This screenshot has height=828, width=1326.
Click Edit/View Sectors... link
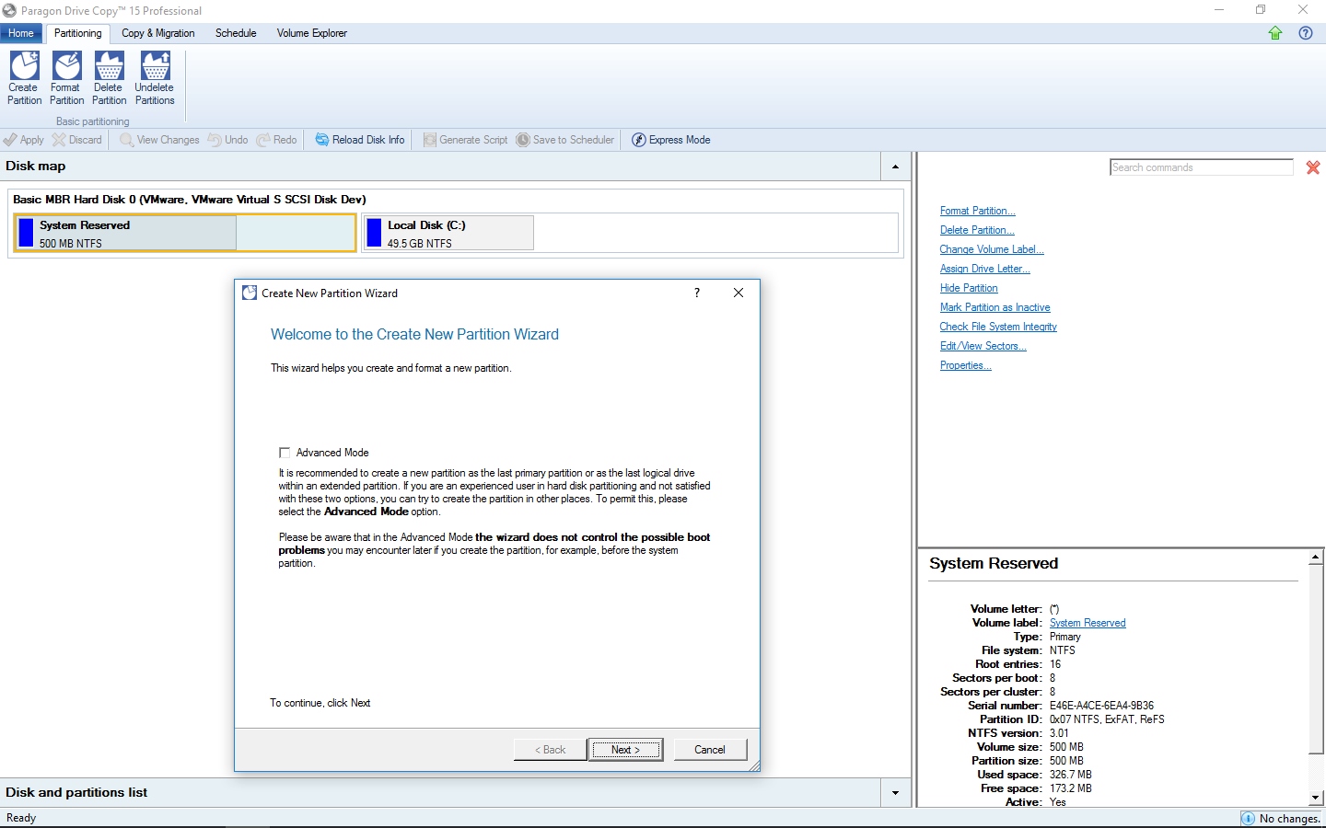[983, 346]
